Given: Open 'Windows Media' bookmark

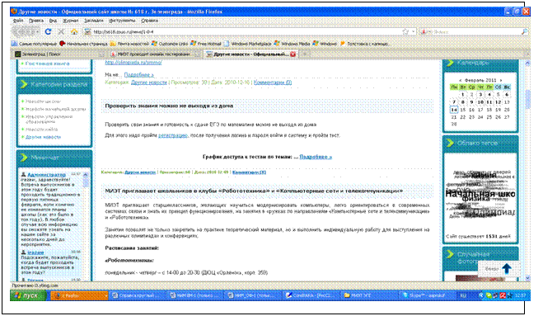Looking at the screenshot, I should (x=292, y=44).
